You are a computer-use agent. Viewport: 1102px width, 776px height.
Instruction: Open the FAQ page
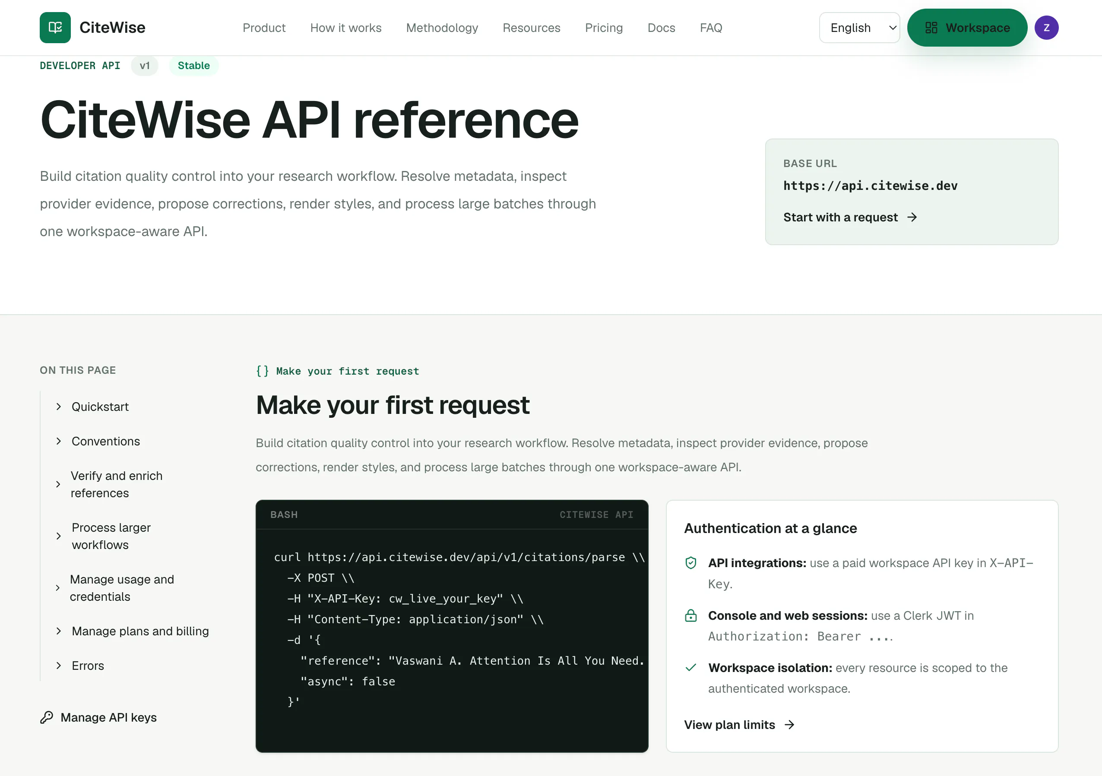(711, 28)
